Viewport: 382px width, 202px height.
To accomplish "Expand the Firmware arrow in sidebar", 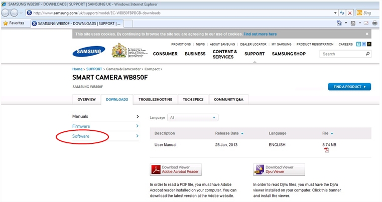I will coord(138,126).
